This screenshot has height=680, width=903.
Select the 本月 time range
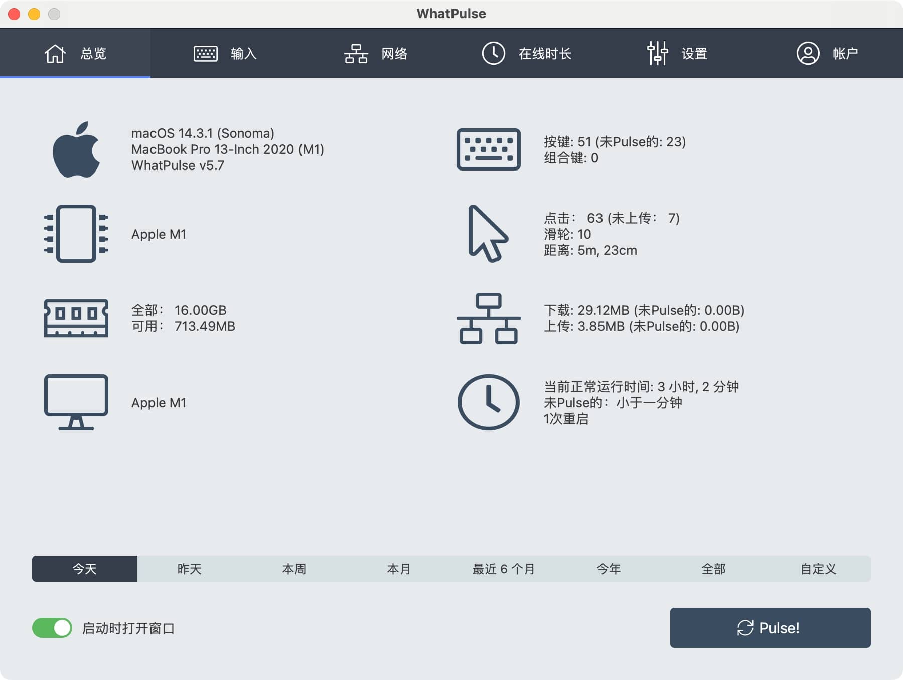(x=399, y=569)
